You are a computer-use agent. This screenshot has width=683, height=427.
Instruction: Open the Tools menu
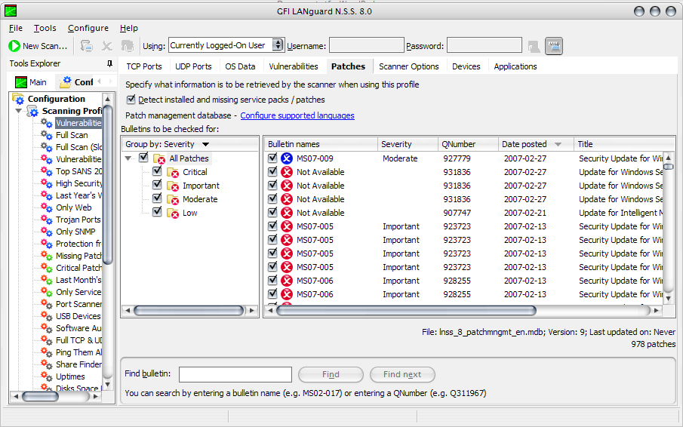(45, 28)
